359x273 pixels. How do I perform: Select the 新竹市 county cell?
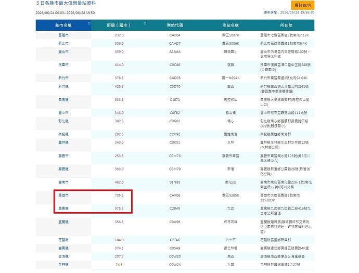(x=63, y=78)
